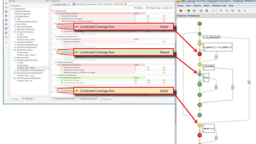
Task: Select green node 1 in the flowgraph
Action: [200, 24]
